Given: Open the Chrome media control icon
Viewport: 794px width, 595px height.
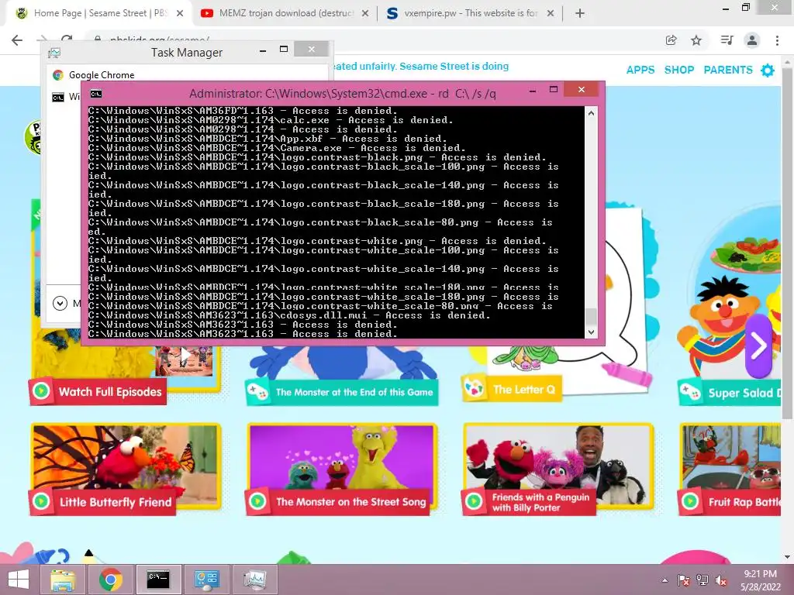Looking at the screenshot, I should (x=727, y=40).
